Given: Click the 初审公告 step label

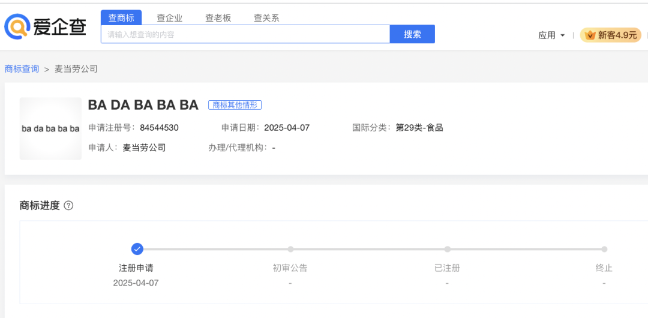Looking at the screenshot, I should (x=290, y=268).
